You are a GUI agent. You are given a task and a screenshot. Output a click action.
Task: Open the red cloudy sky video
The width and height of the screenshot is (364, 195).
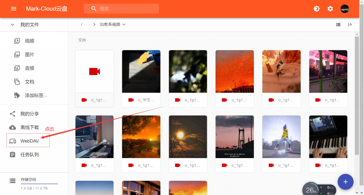point(235,71)
